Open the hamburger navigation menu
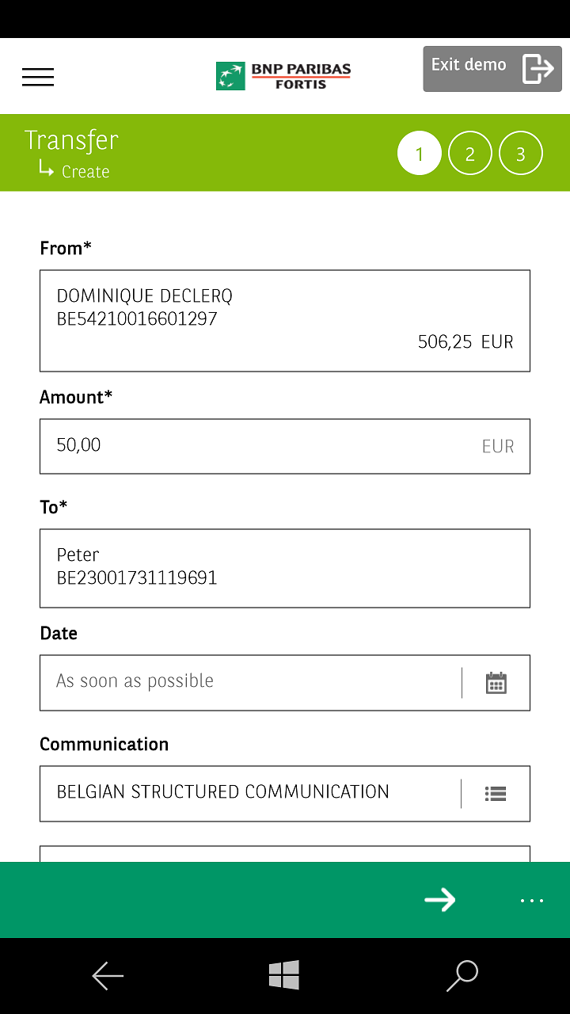 (38, 77)
